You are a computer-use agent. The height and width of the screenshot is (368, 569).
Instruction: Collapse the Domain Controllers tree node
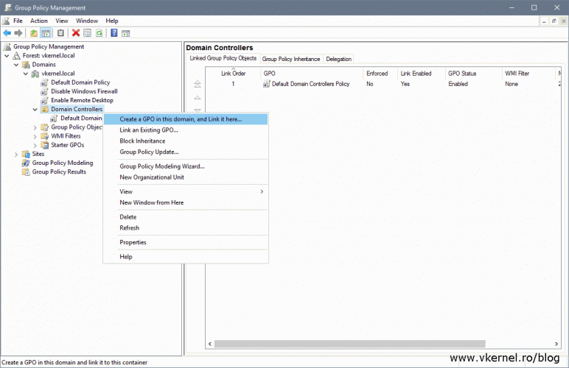pos(35,110)
